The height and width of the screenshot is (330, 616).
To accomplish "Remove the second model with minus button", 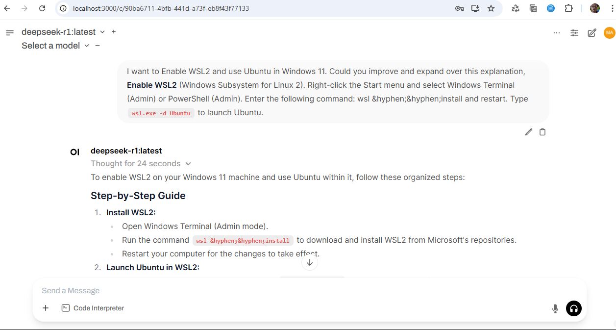I will (98, 46).
